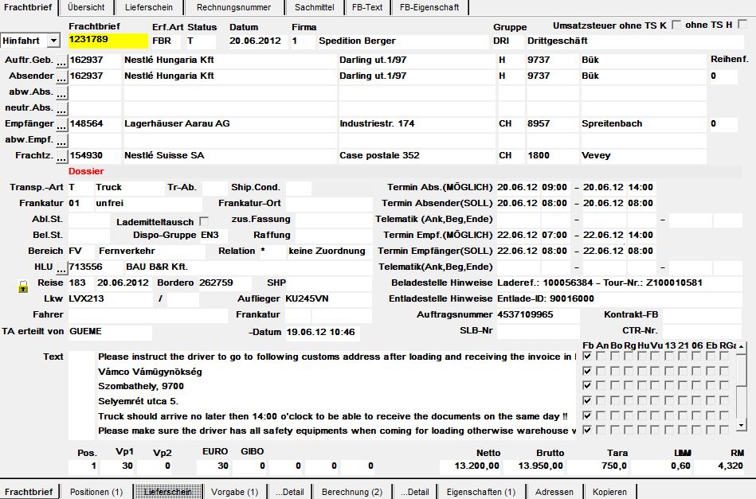Select the FB-Text tab

(x=367, y=7)
